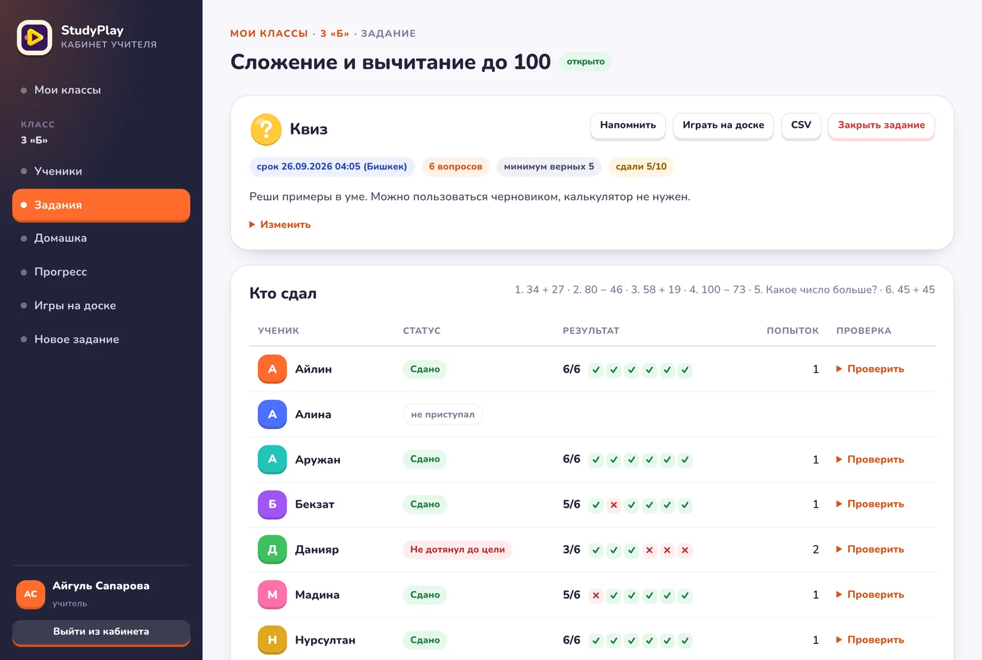Expand Проверить for Айлин
The image size is (982, 660).
point(870,369)
